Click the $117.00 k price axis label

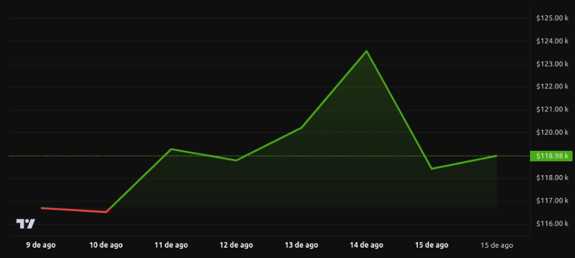point(552,201)
